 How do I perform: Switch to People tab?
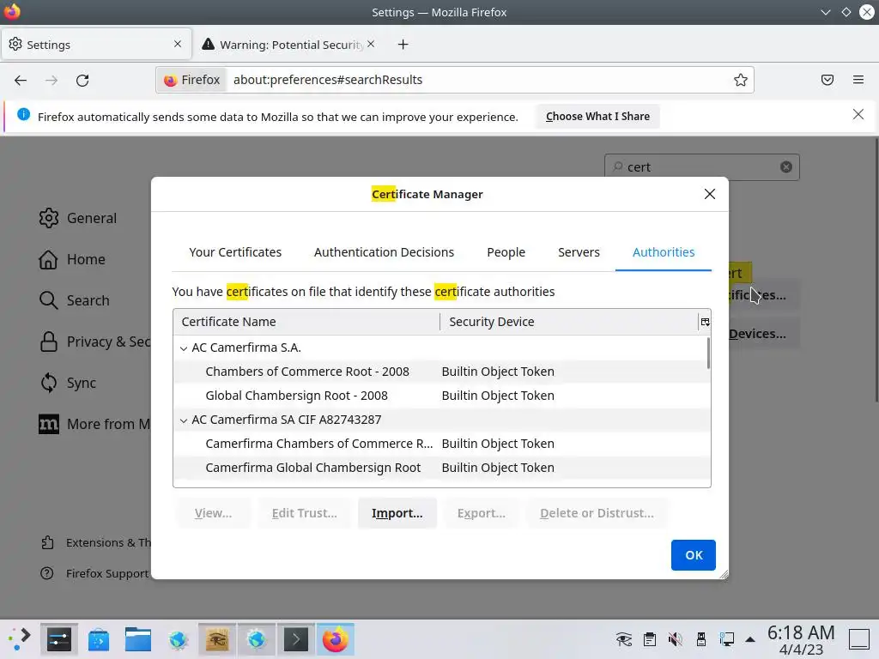[506, 252]
